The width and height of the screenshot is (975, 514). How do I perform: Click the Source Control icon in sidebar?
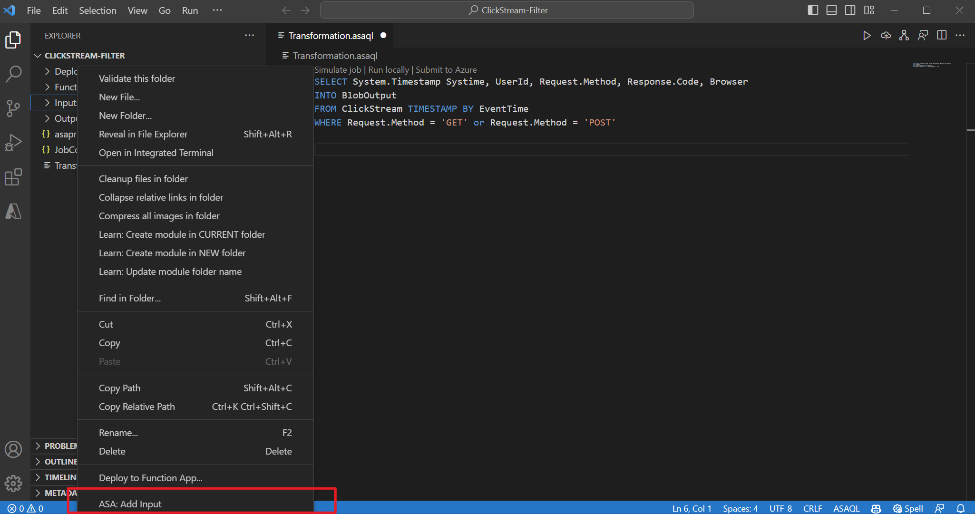14,107
